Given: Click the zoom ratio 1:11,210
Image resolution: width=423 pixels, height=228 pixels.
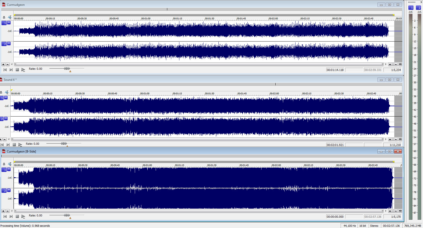Looking at the screenshot, I should coord(393,145).
